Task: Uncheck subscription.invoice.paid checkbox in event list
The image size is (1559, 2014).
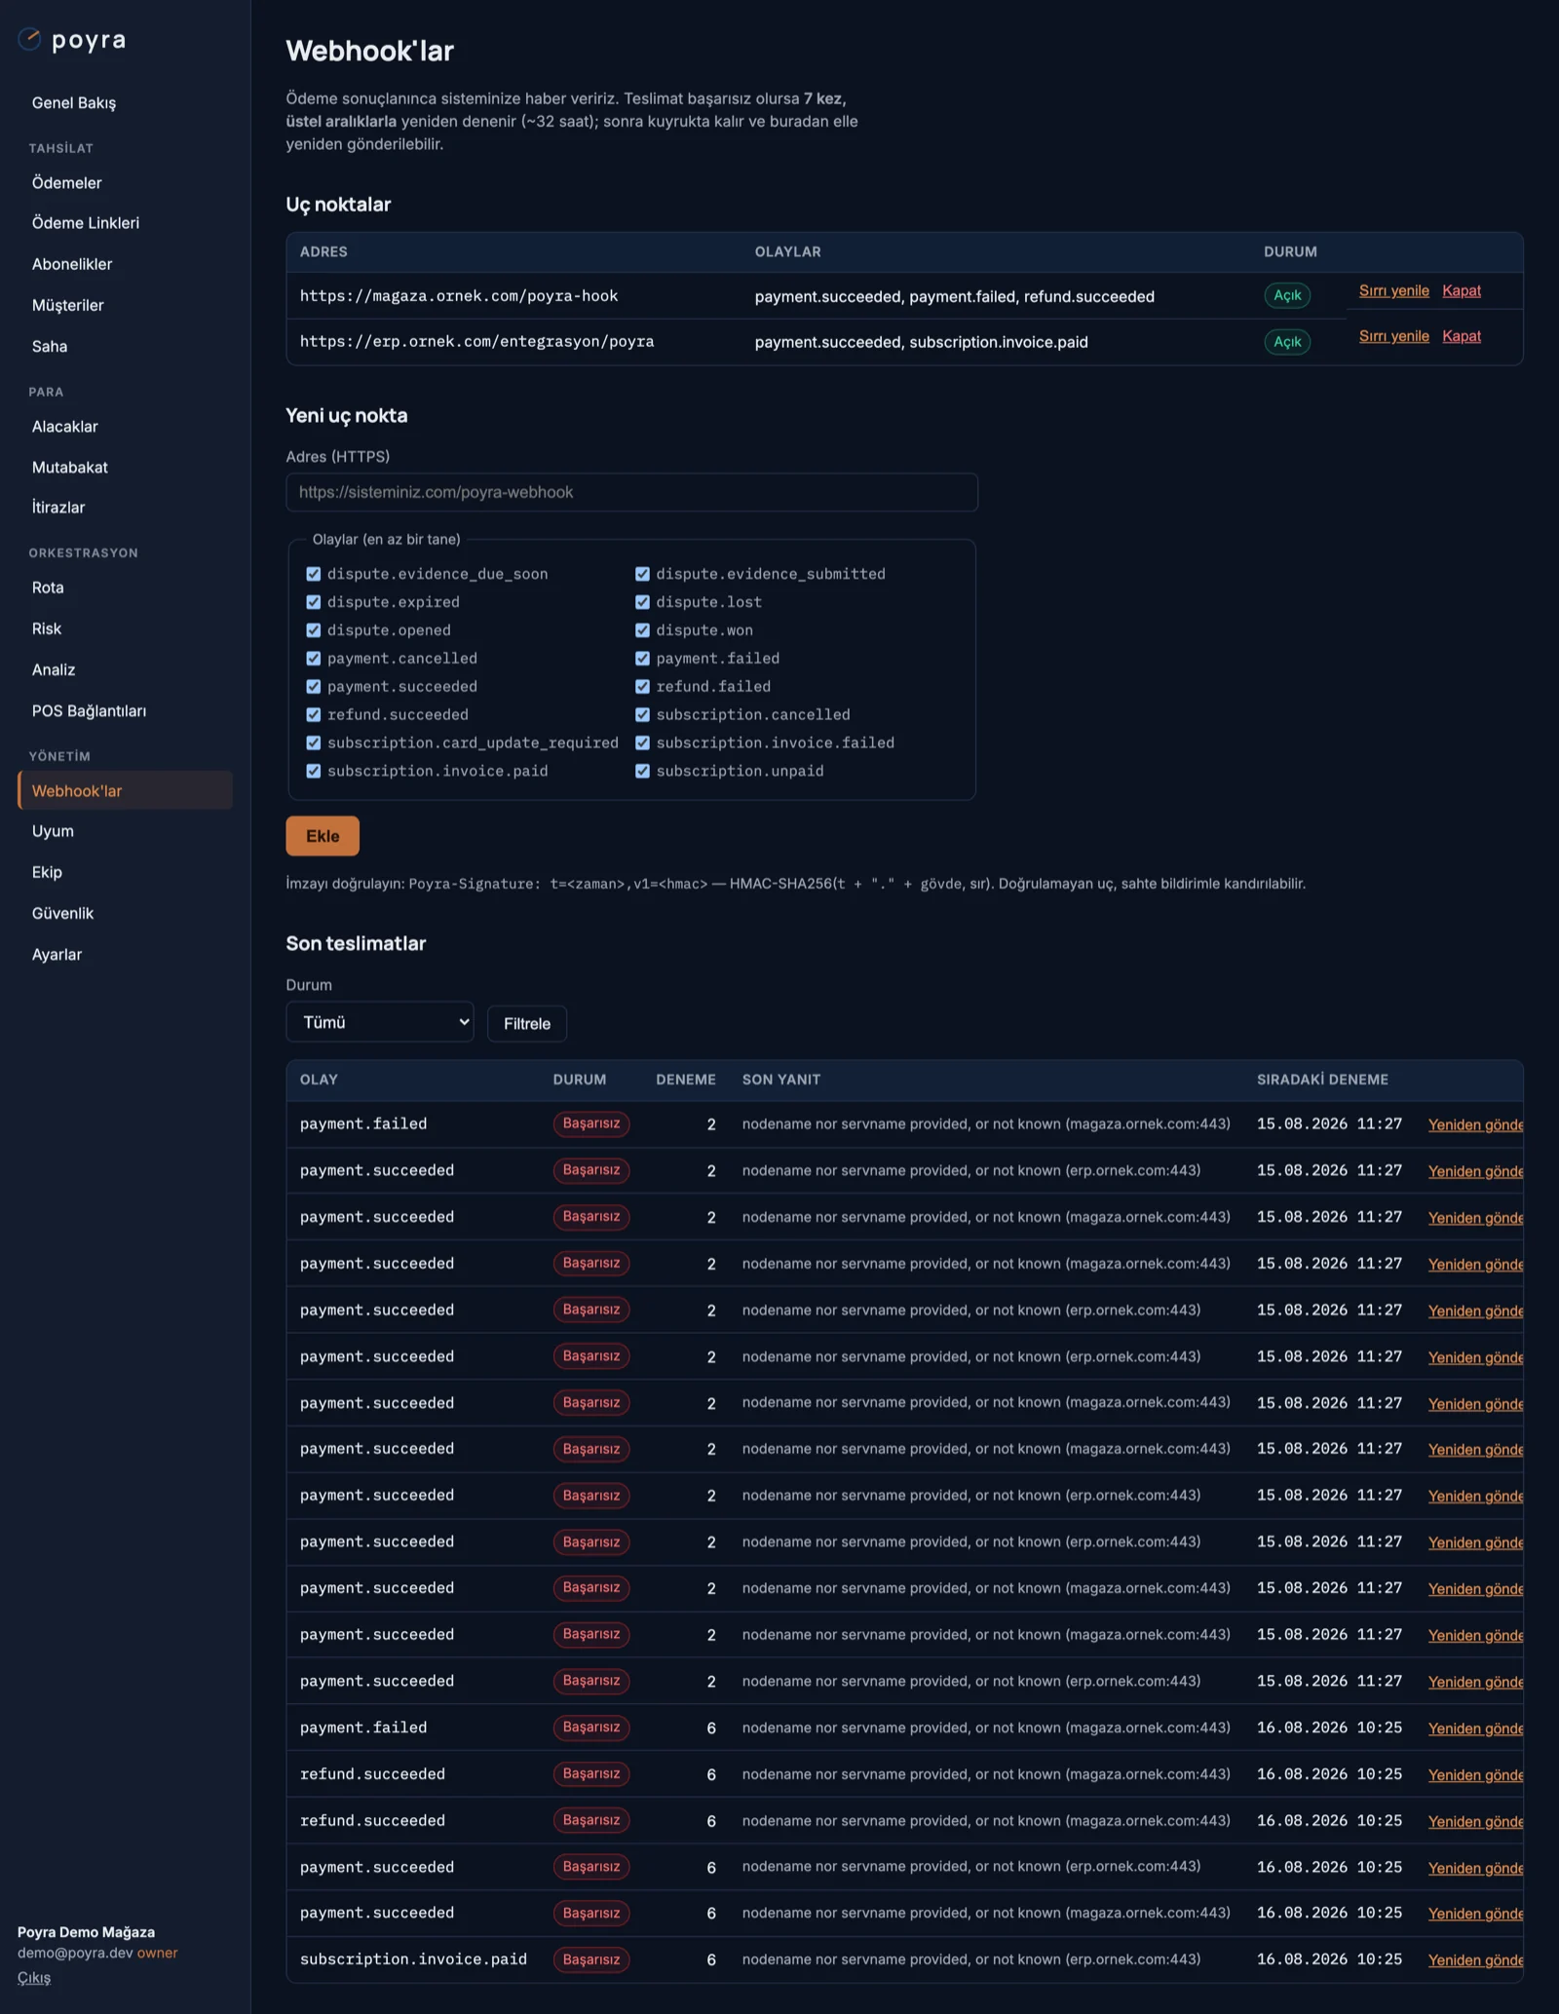Action: 314,771
